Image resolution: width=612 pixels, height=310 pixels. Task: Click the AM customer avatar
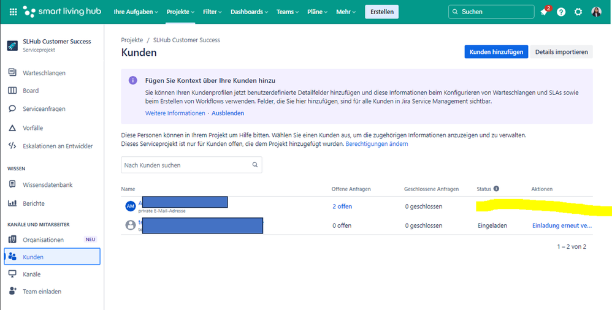point(131,206)
